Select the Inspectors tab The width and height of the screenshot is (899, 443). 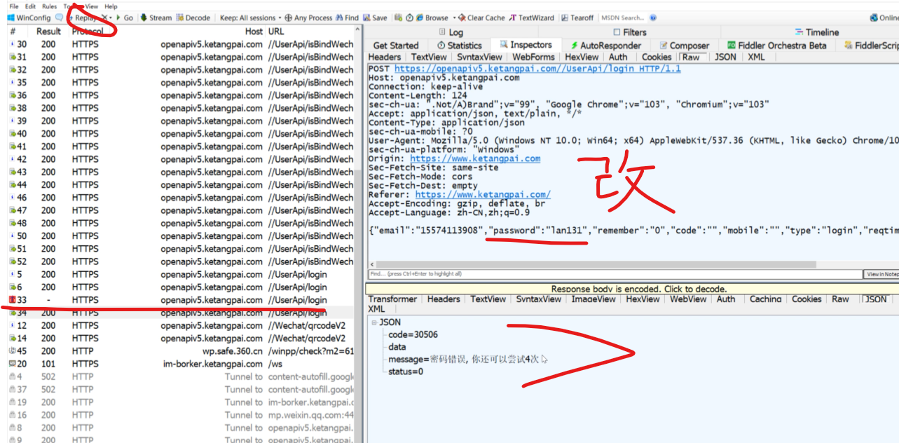coord(526,45)
